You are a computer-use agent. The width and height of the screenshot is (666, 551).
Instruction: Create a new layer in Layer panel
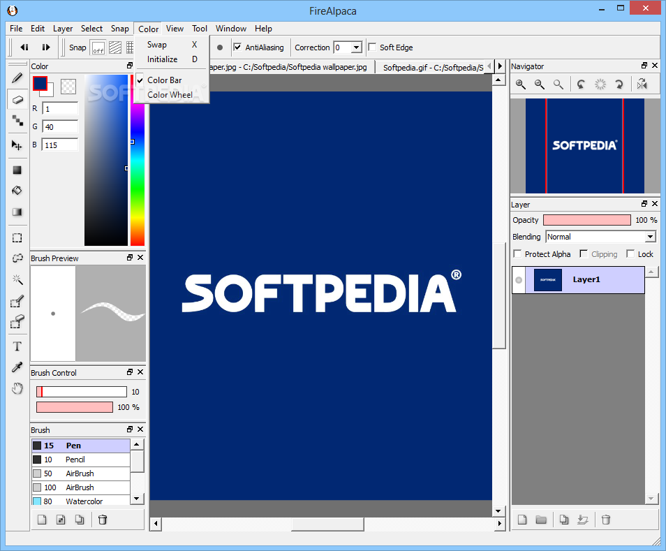[522, 520]
